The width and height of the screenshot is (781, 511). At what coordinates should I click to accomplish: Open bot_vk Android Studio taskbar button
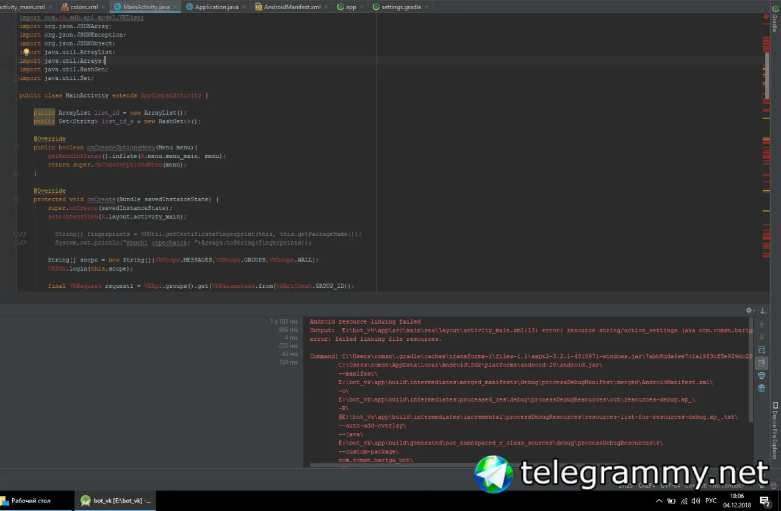tap(116, 501)
